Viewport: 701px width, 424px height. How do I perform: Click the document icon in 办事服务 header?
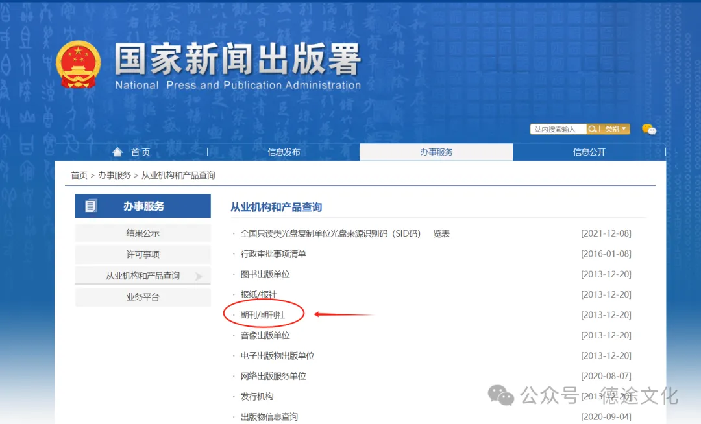pos(91,206)
